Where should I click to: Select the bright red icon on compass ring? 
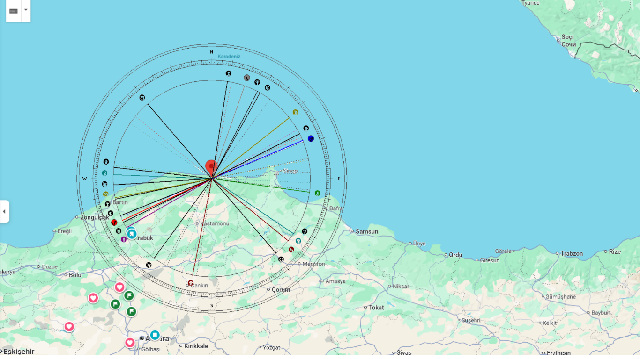click(114, 223)
